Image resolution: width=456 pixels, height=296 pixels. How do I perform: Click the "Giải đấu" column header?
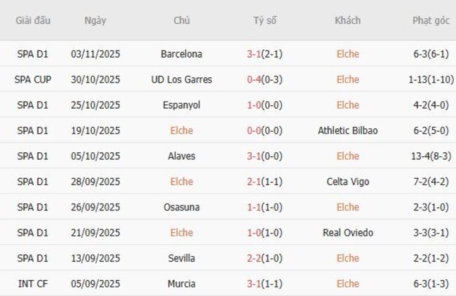(33, 20)
